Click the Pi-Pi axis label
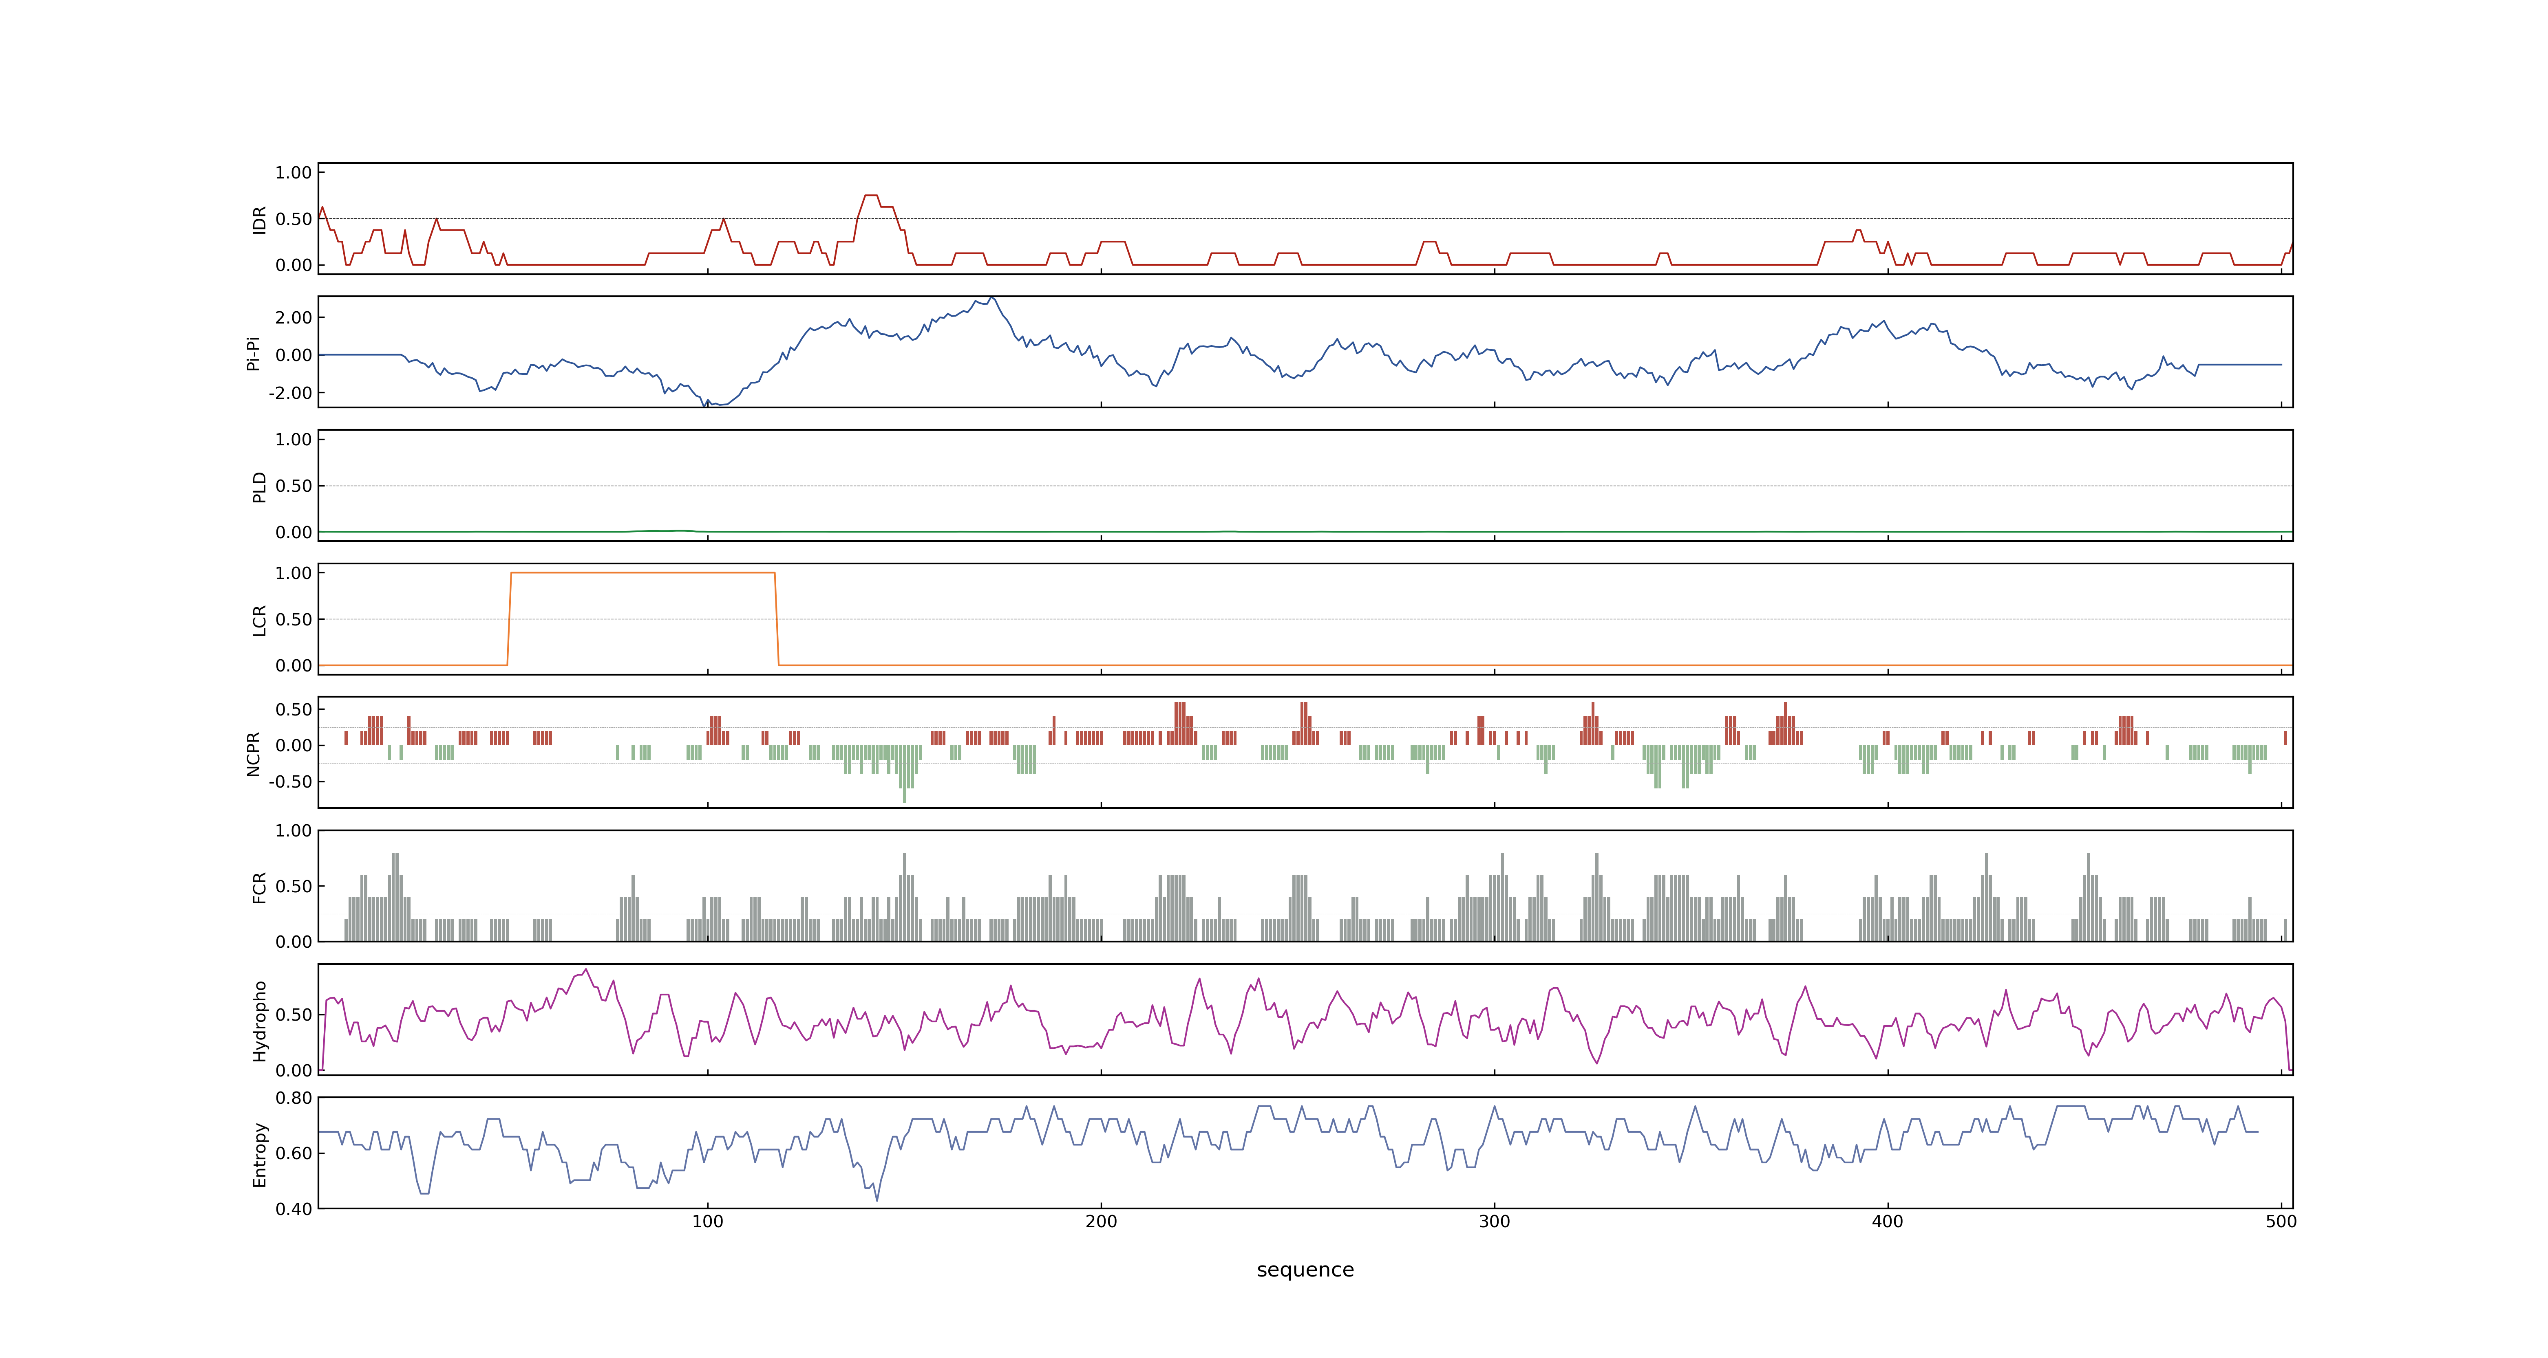Image resolution: width=2548 pixels, height=1358 pixels. (x=253, y=353)
